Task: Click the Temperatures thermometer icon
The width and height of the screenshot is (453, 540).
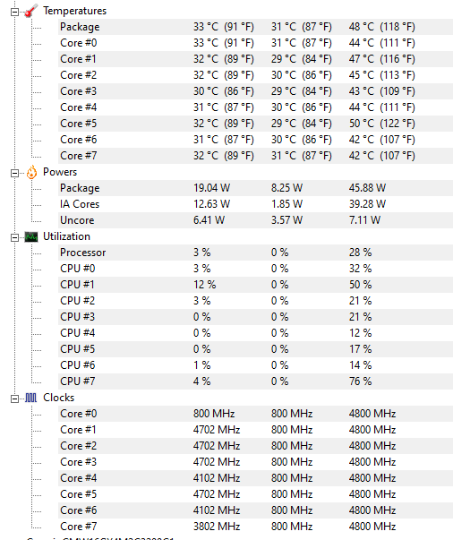Action: (31, 11)
